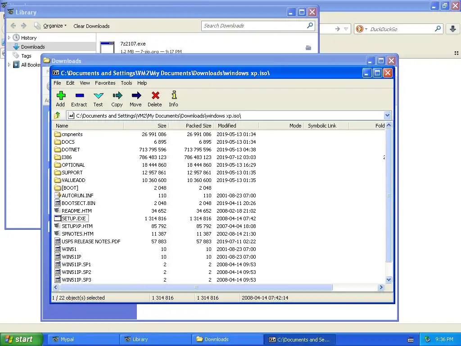Screen dimensions: 461x346
Task: Sort by the Modified column header
Action: coord(236,126)
